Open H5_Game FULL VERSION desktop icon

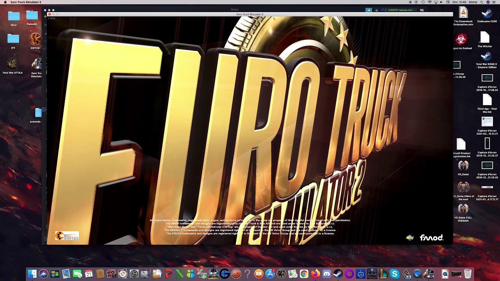click(463, 210)
